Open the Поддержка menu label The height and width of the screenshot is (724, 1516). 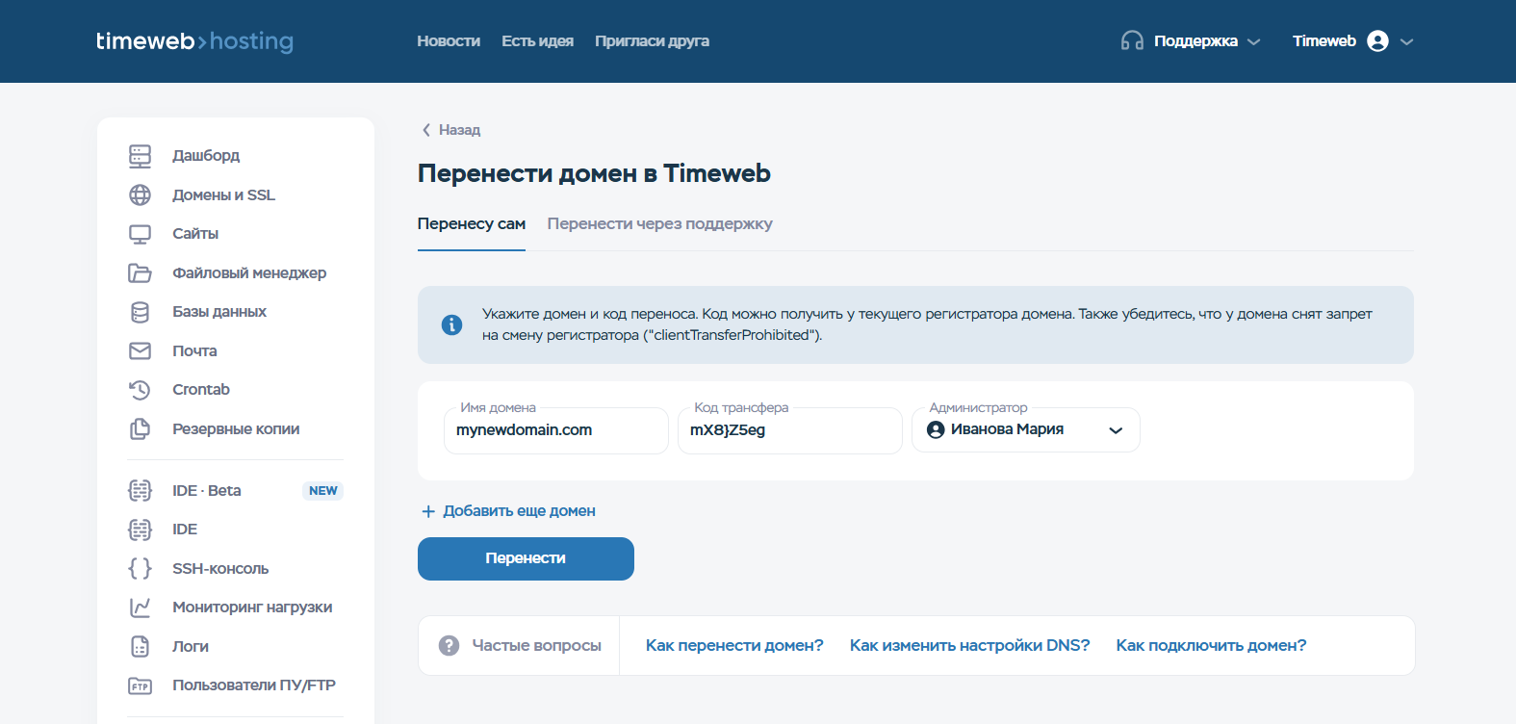[1195, 41]
